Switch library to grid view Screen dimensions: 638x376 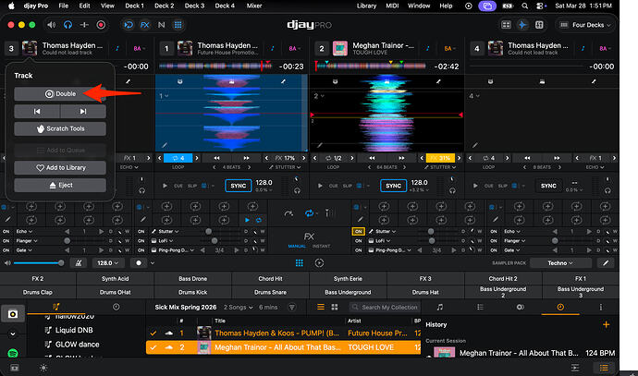[335, 308]
